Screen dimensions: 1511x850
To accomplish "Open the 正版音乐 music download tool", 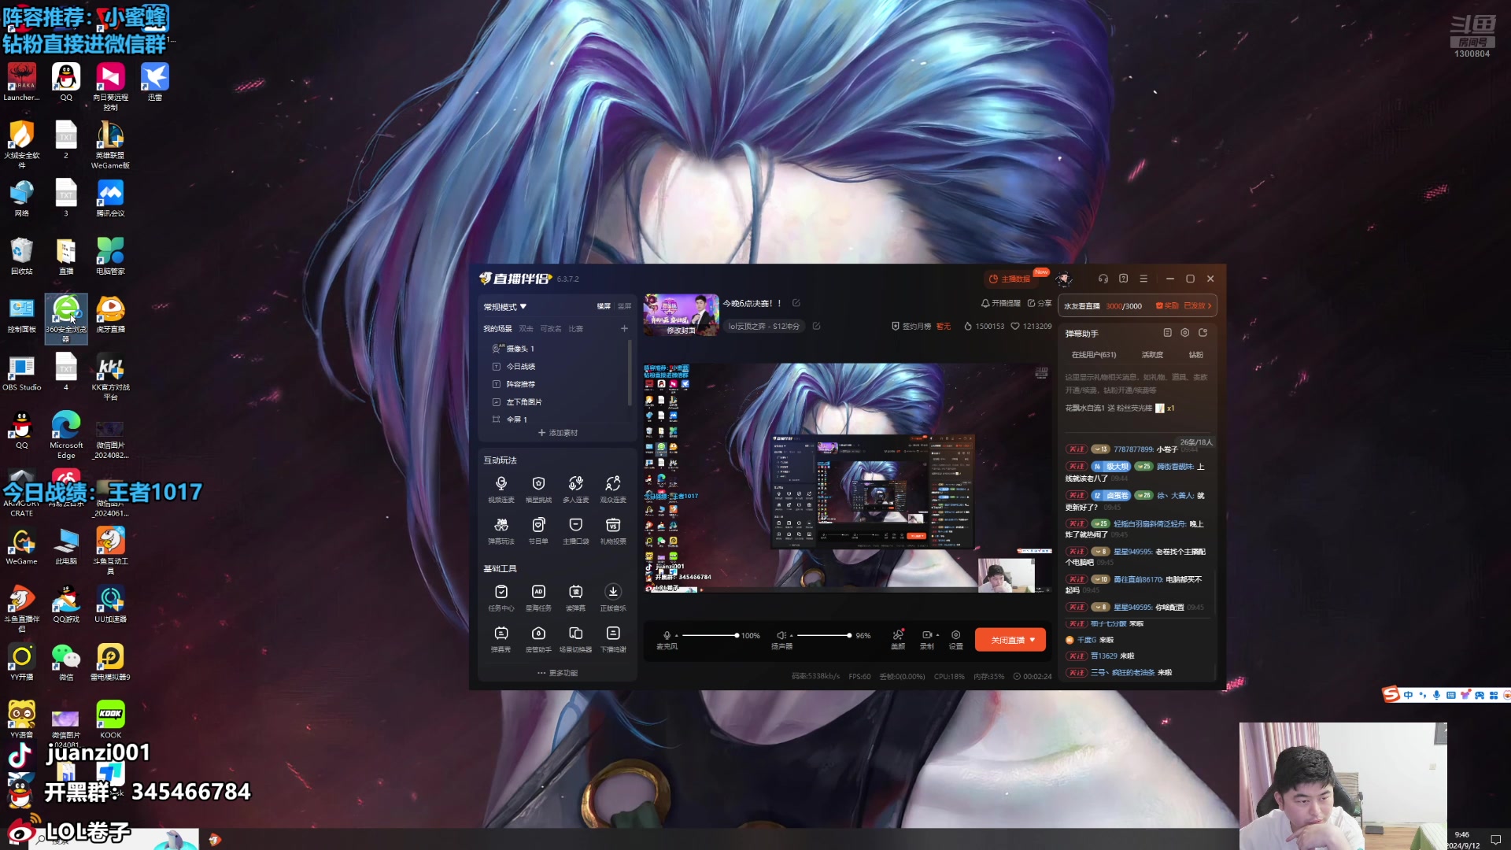I will tap(613, 592).
